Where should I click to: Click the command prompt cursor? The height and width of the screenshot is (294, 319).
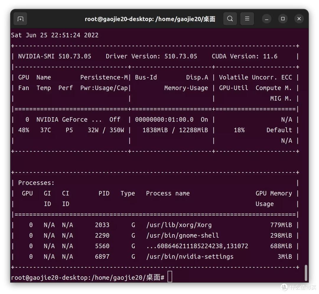pyautogui.click(x=170, y=277)
